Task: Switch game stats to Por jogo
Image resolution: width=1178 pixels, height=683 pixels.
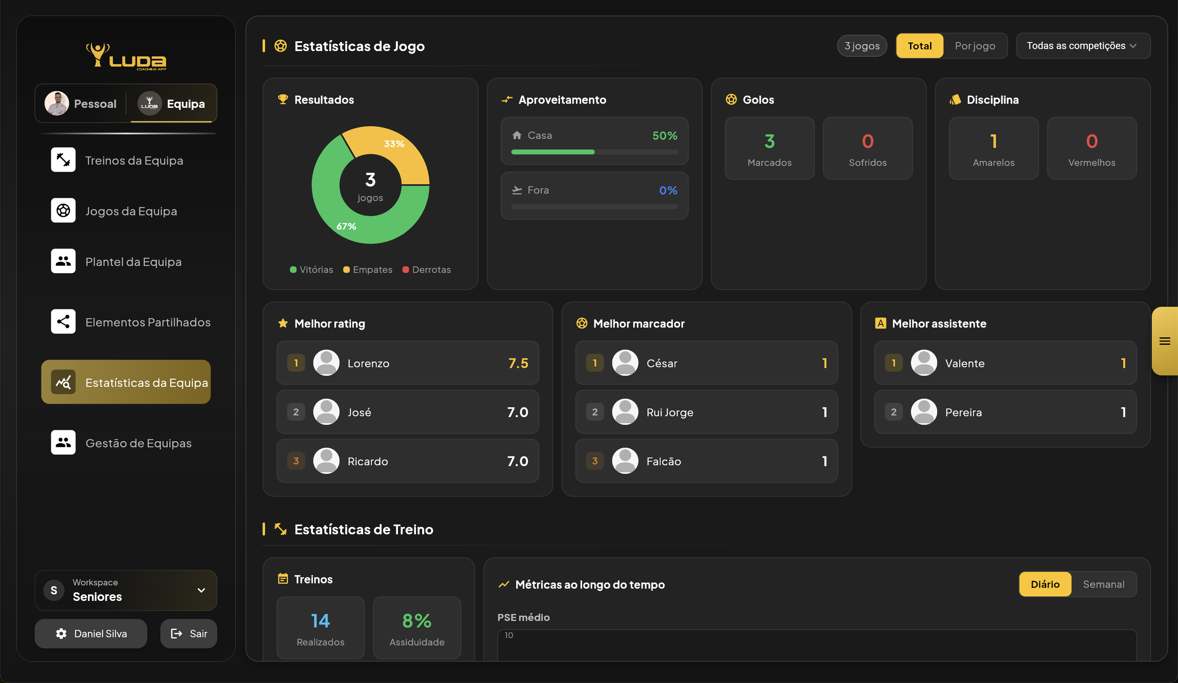Action: 975,46
